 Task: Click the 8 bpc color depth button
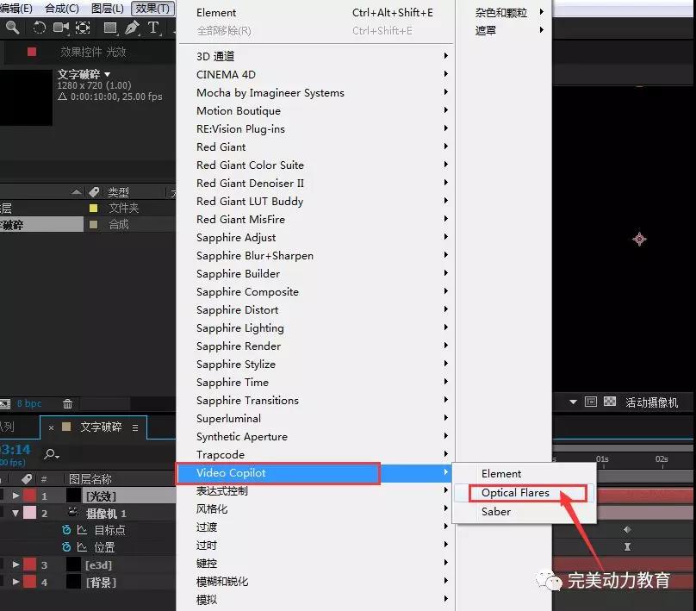29,403
